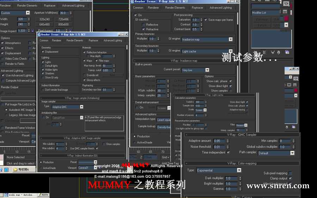Click Remove Modifier trash icon under upper stack
Viewport: 317px width, 198px height.
(x=279, y=52)
